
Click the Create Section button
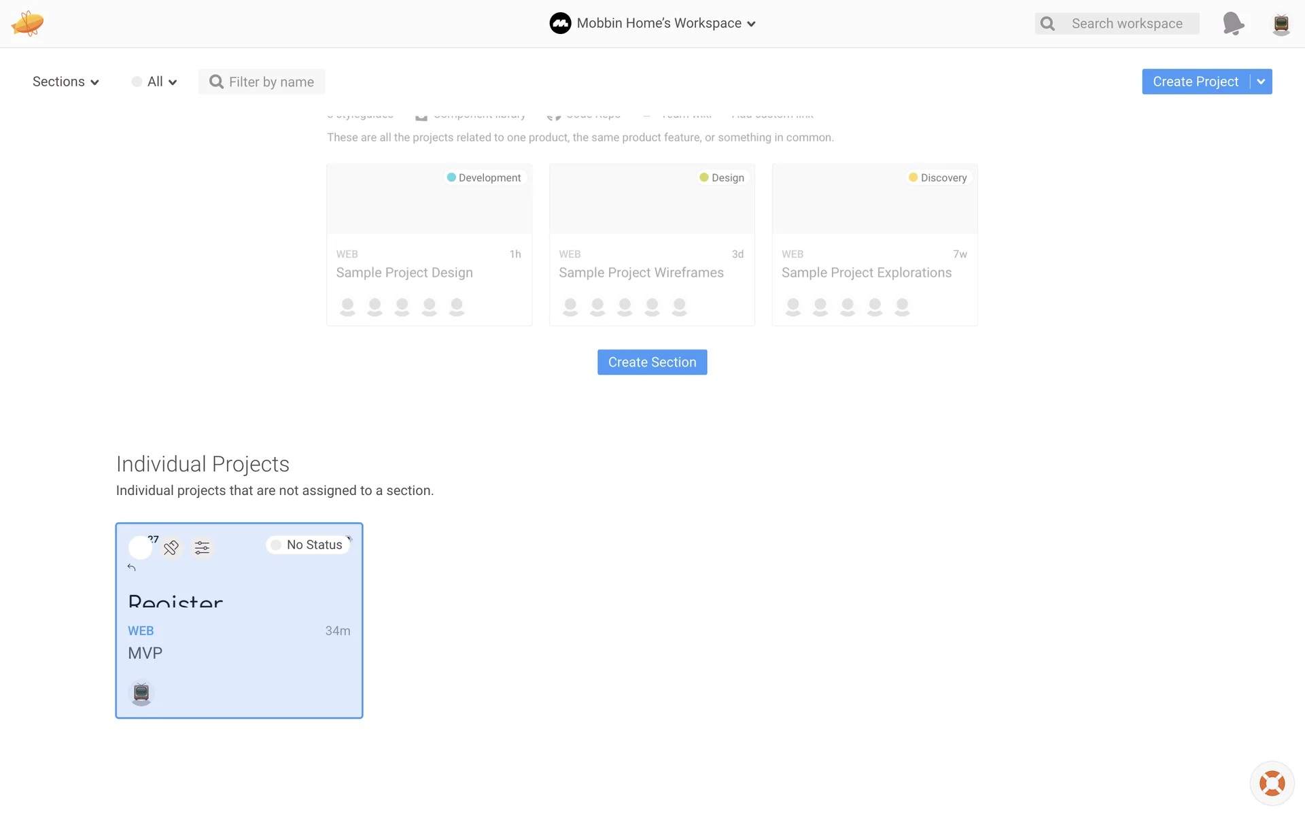tap(652, 362)
